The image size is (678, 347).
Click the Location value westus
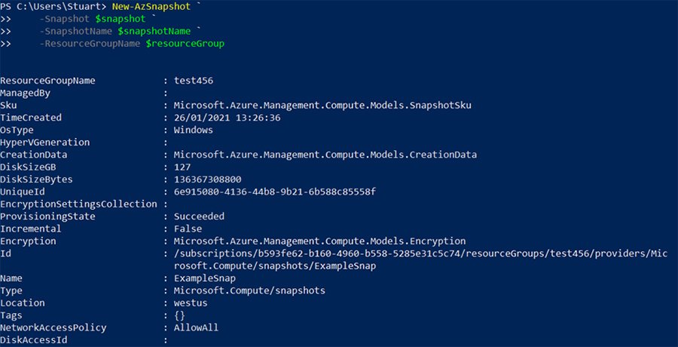[192, 302]
